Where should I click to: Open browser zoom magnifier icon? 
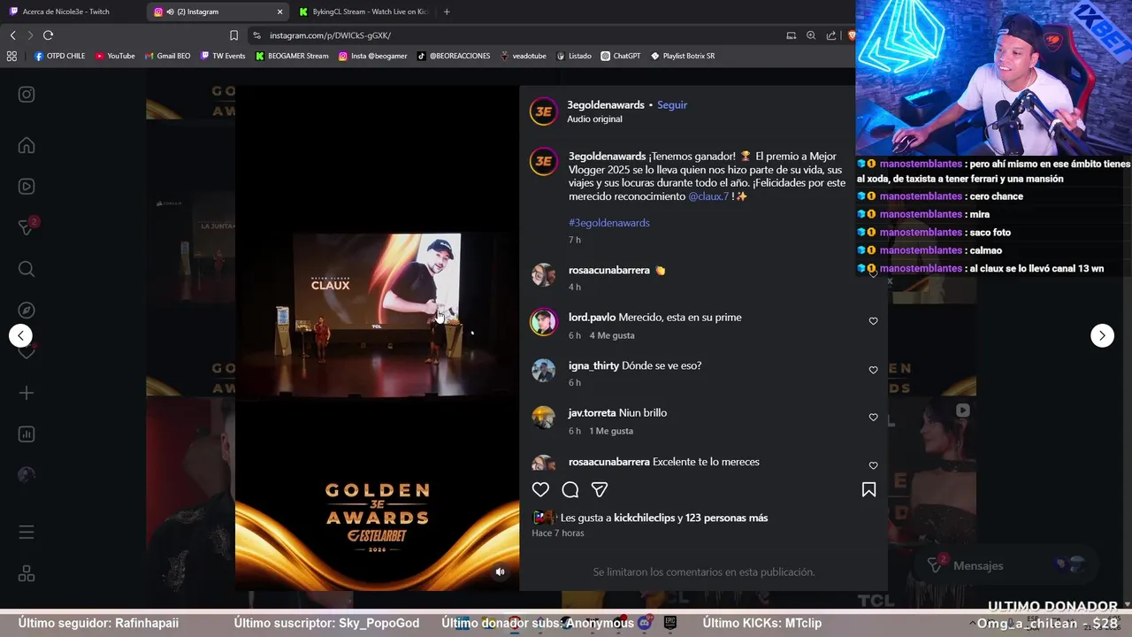811,35
